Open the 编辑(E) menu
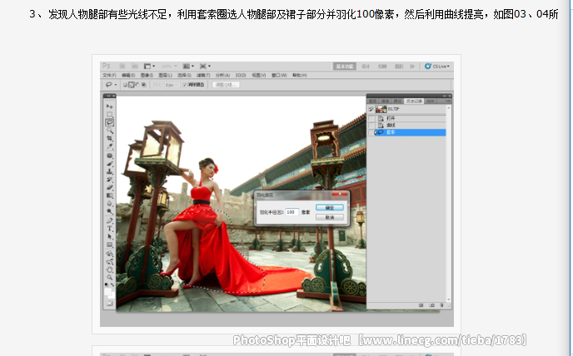This screenshot has width=573, height=356. pos(128,76)
